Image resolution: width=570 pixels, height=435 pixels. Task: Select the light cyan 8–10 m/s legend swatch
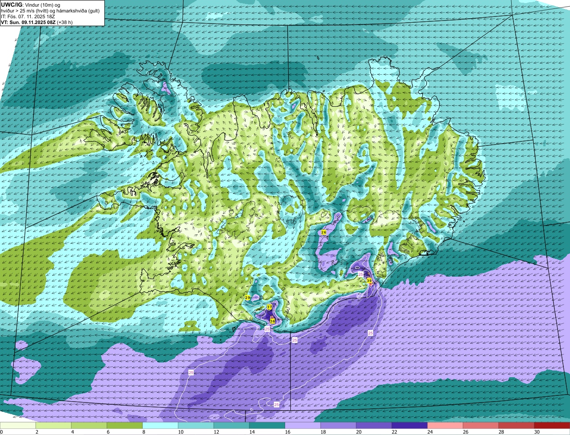(160, 425)
